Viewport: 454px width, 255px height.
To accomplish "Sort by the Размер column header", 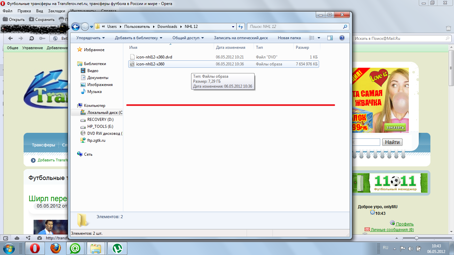I will tap(302, 47).
